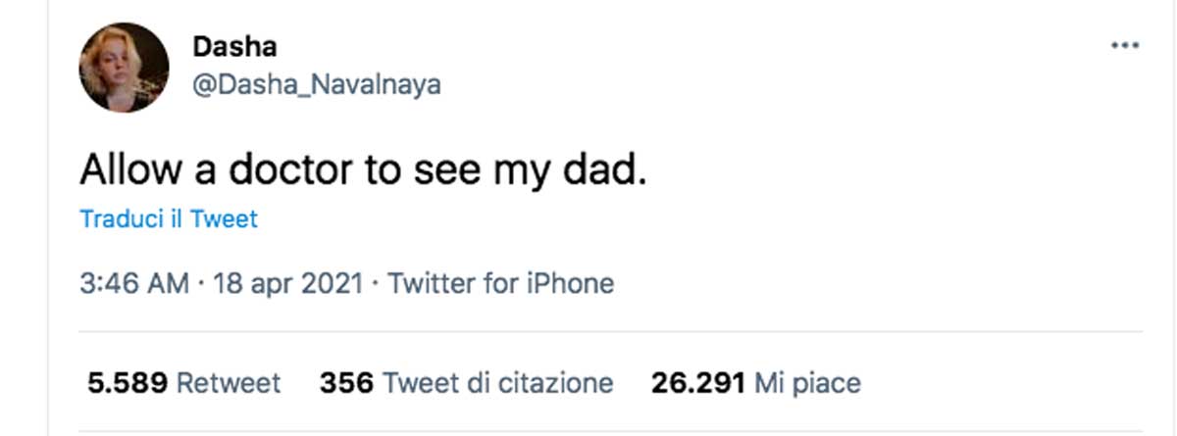This screenshot has height=436, width=1177.
Task: Click the 3:46 AM tweet time
Action: 133,284
